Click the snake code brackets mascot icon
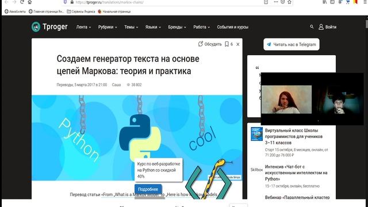This screenshot has height=207, width=368. [x=209, y=179]
